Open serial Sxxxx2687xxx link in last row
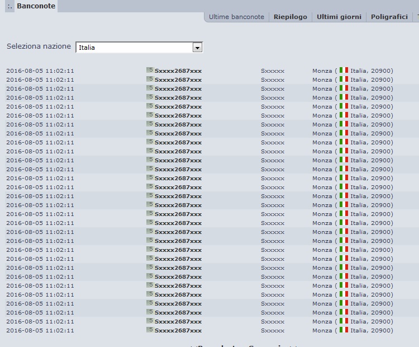This screenshot has height=347, width=419. coord(178,331)
